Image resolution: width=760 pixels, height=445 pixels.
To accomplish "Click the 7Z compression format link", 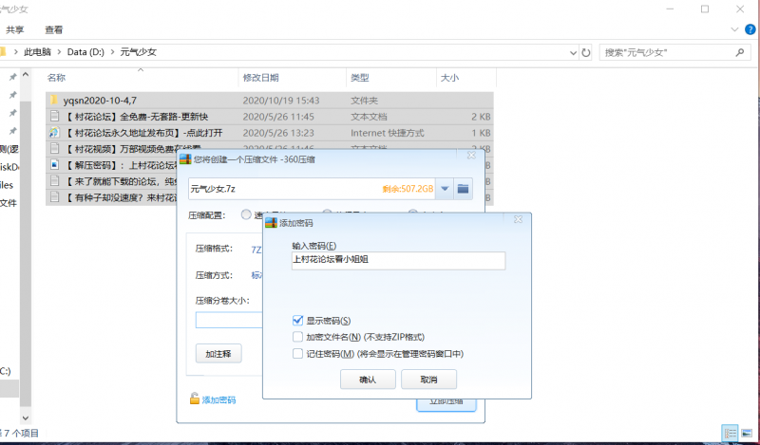I will click(x=256, y=250).
